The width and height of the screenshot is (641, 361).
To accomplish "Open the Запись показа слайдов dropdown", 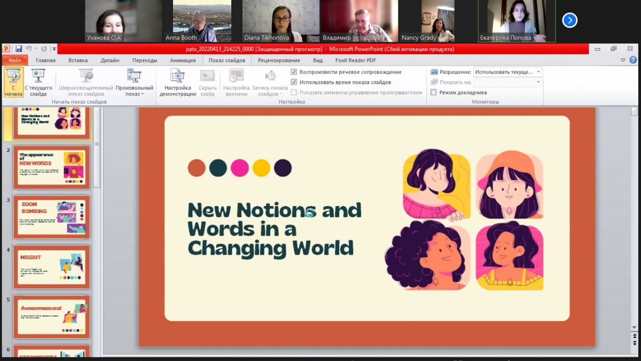I will point(270,82).
